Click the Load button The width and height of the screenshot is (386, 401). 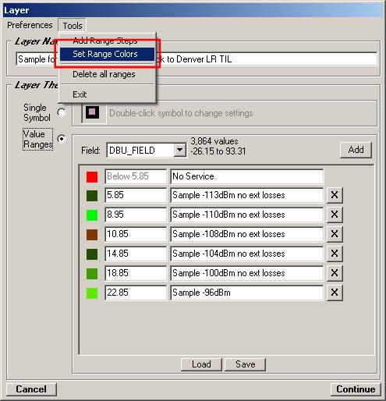click(x=201, y=364)
